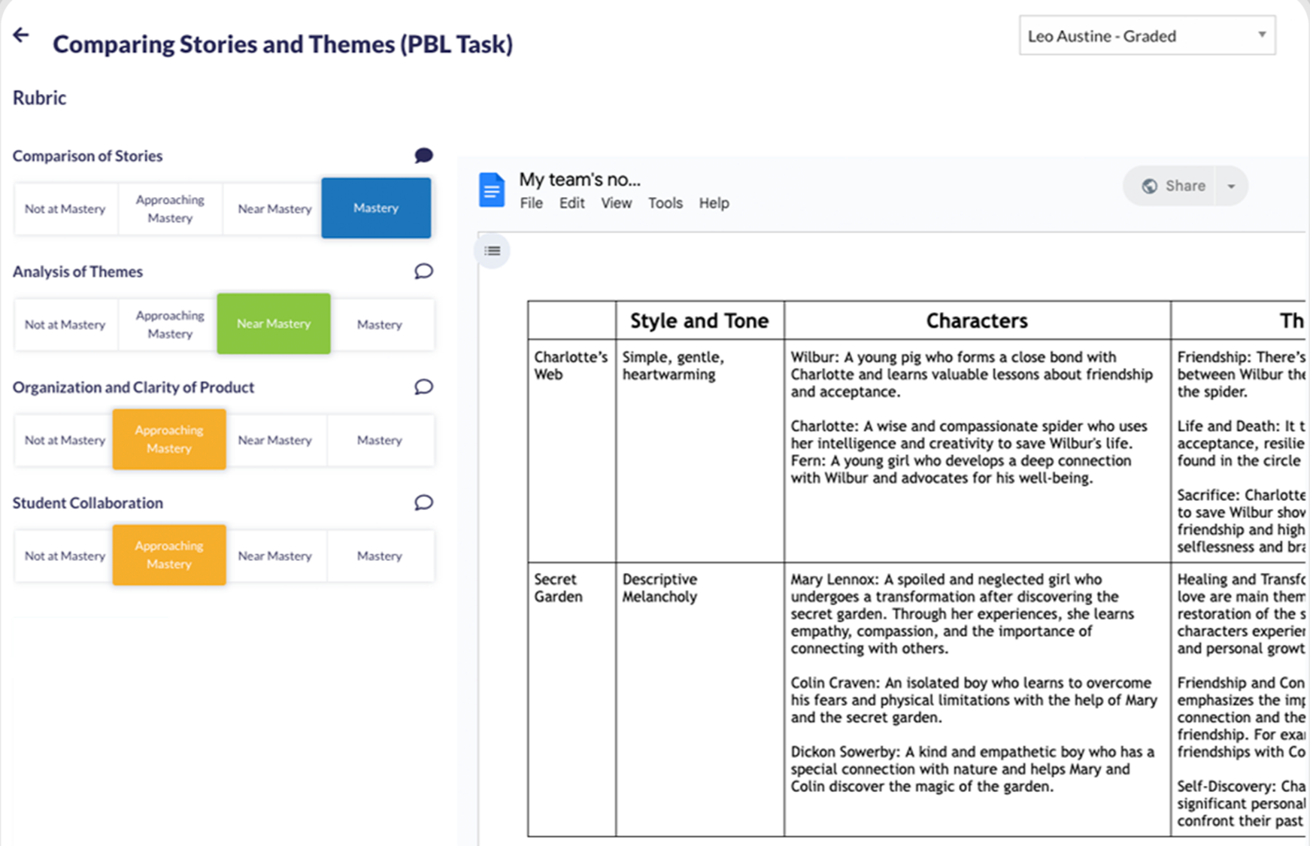This screenshot has width=1310, height=846.
Task: Open the File menu
Action: tap(531, 203)
